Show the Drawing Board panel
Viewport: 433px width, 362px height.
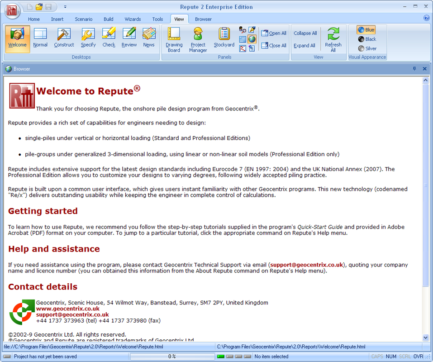click(174, 40)
